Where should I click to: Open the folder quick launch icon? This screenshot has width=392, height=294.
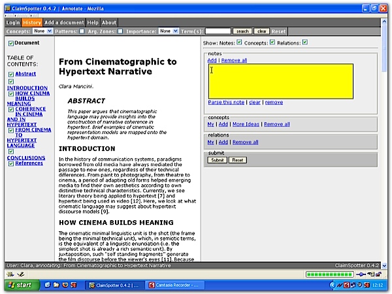tap(56, 285)
